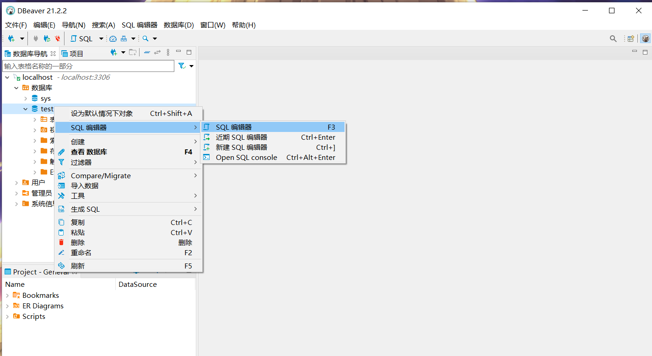Open dropdown arrow next to new connection icon
Image resolution: width=652 pixels, height=356 pixels.
tap(22, 39)
